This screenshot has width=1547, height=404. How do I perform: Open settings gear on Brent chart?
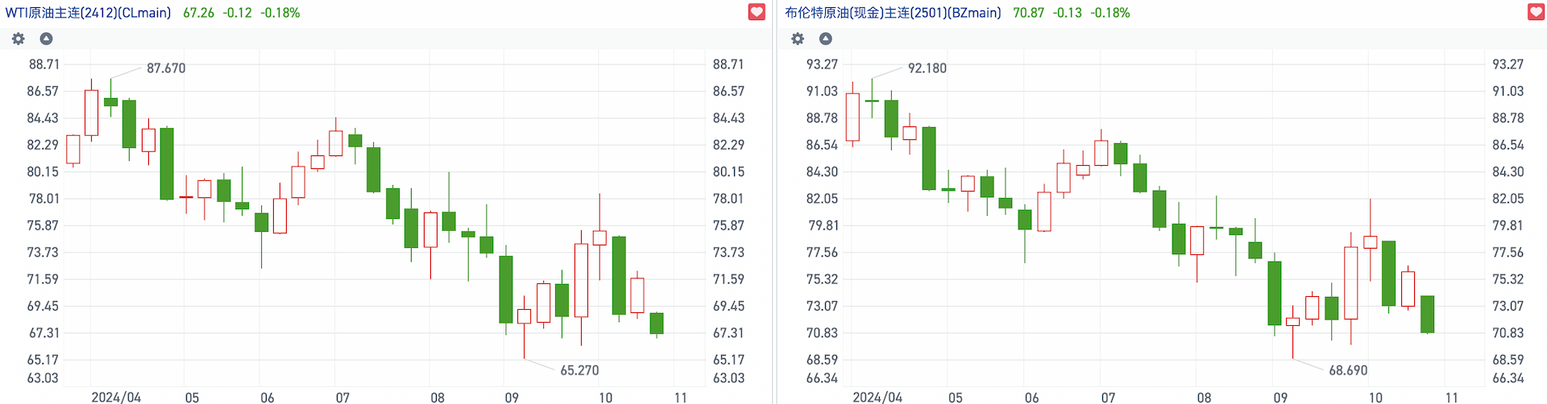coord(798,39)
